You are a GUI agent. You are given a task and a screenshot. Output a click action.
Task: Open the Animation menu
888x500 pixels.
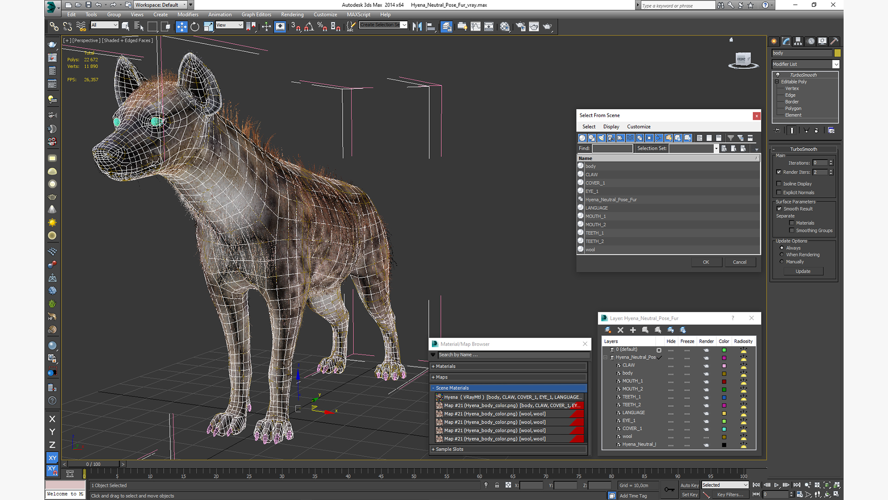pos(220,14)
